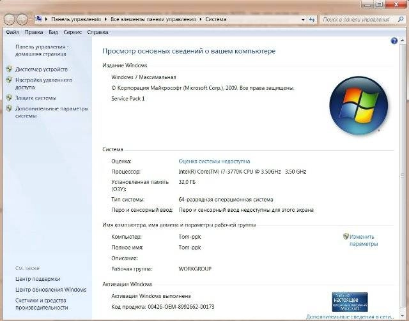409x321 pixels.
Task: Select Service Pack 1 text
Action: [x=128, y=98]
